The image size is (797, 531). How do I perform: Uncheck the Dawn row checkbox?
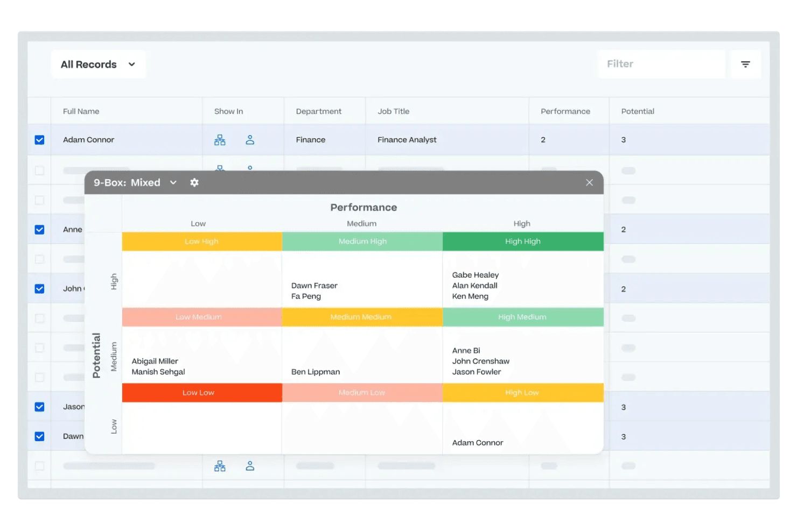[39, 436]
